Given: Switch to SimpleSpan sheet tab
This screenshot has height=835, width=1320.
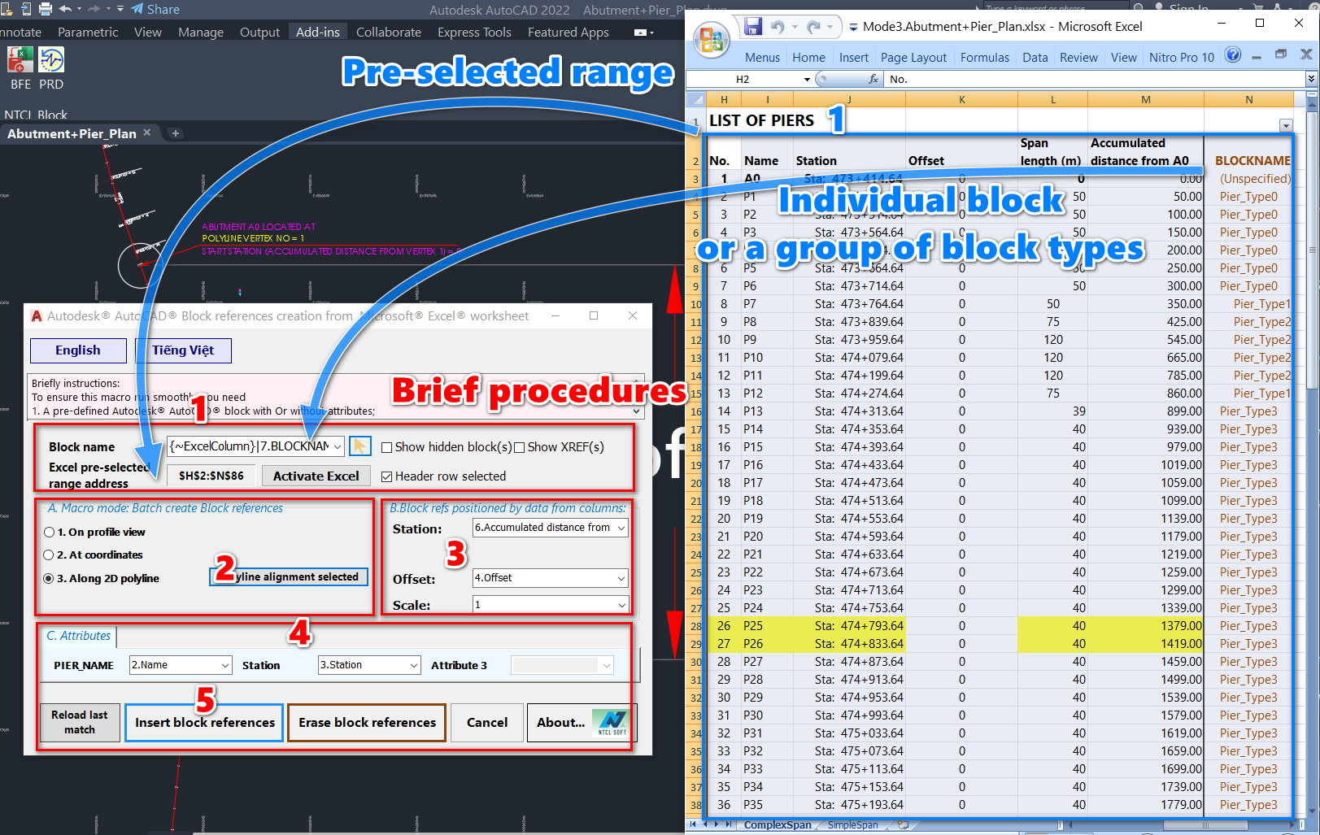Looking at the screenshot, I should coord(852,824).
